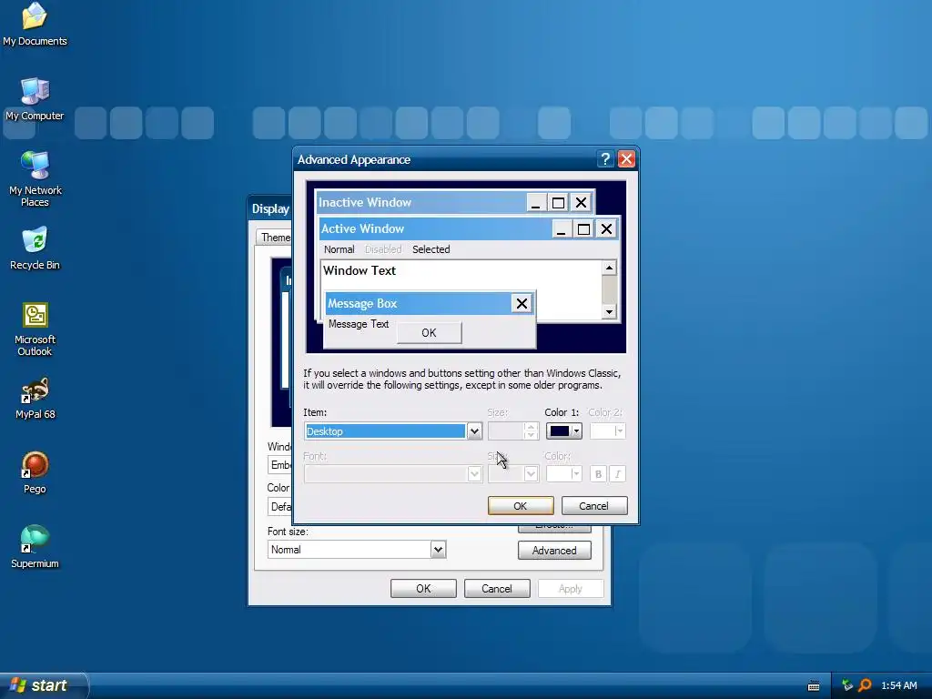Click Advanced button in Display Properties
Viewport: 932px width, 699px height.
[x=554, y=551]
